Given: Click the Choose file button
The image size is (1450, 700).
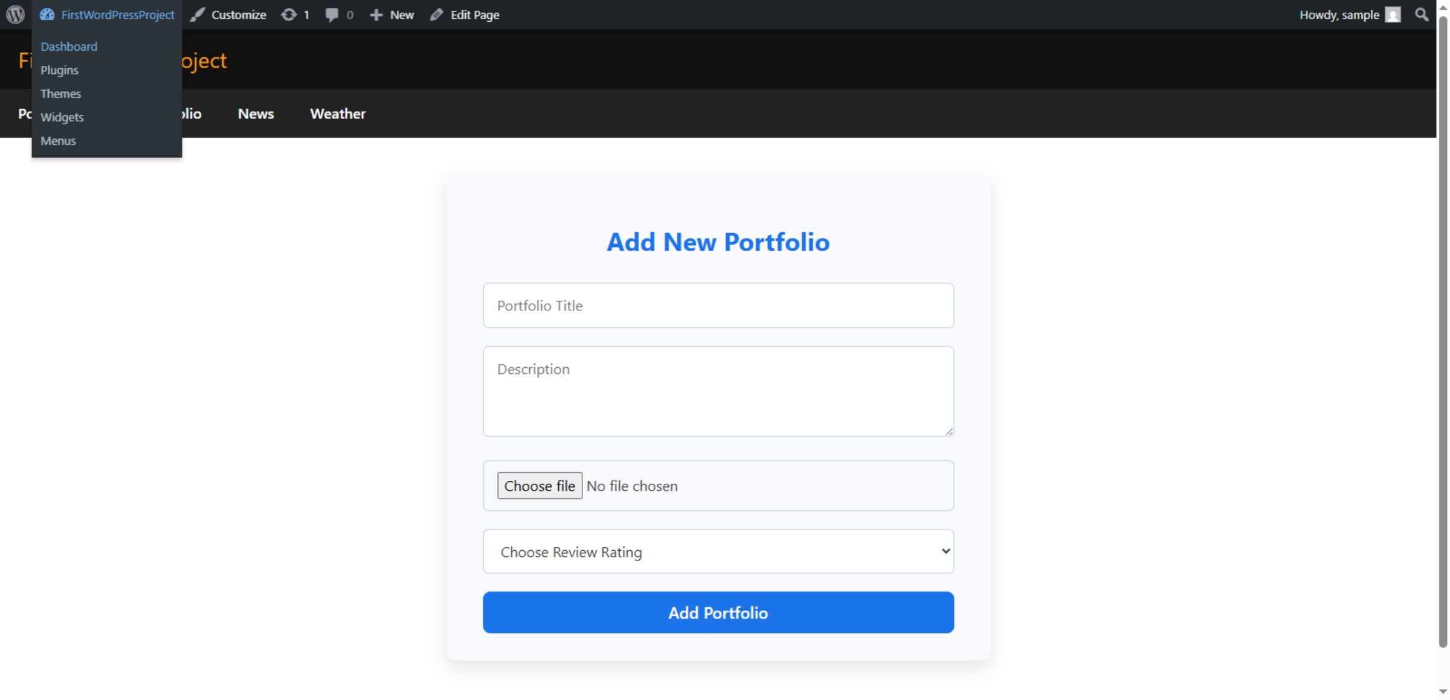Looking at the screenshot, I should (x=540, y=486).
